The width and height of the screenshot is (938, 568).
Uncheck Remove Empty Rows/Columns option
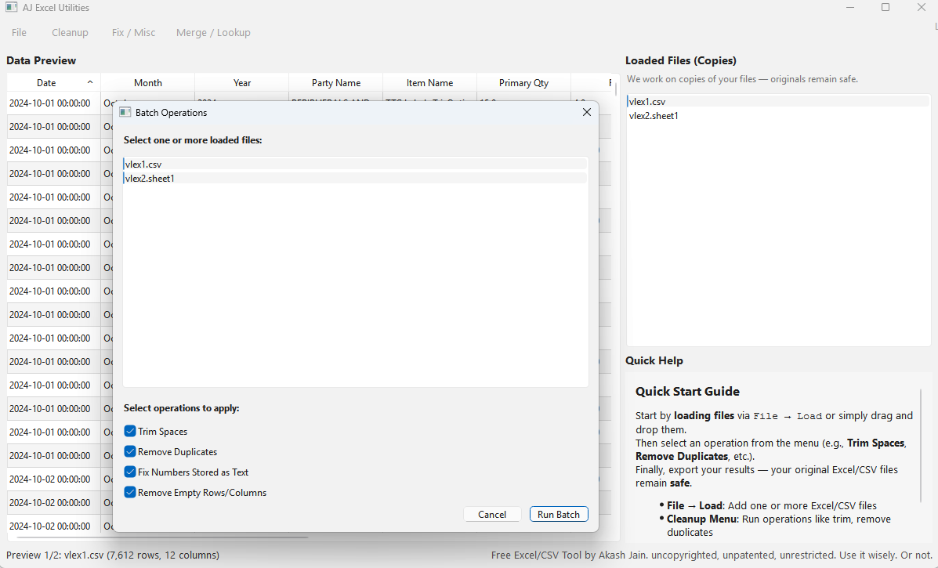pos(130,493)
